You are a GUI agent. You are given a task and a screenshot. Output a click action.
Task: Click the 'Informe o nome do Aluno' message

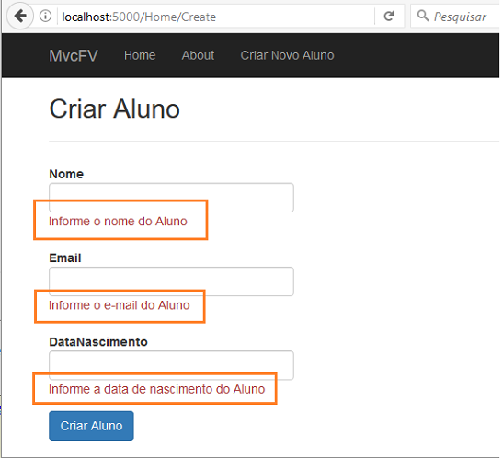[x=118, y=222]
